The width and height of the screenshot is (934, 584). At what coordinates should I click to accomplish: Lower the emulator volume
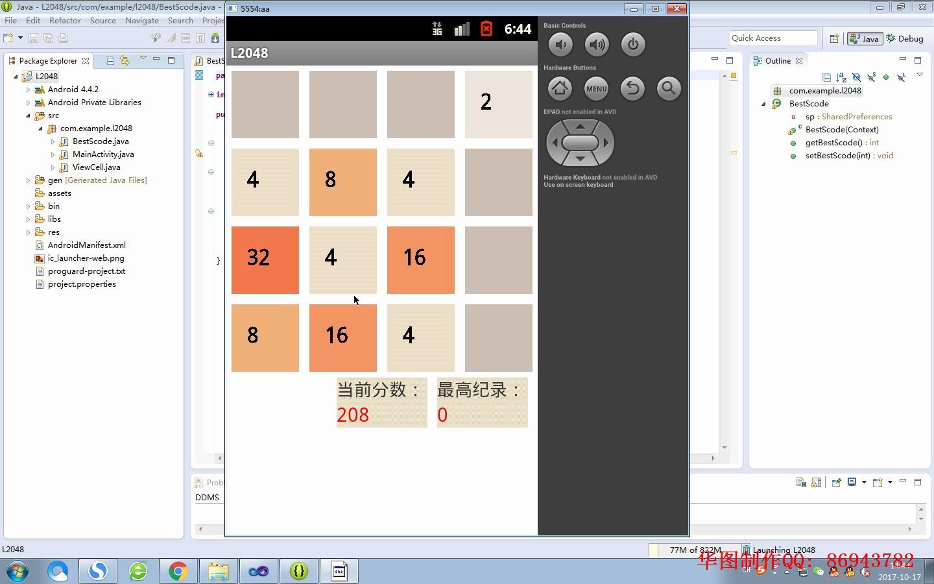pyautogui.click(x=560, y=45)
